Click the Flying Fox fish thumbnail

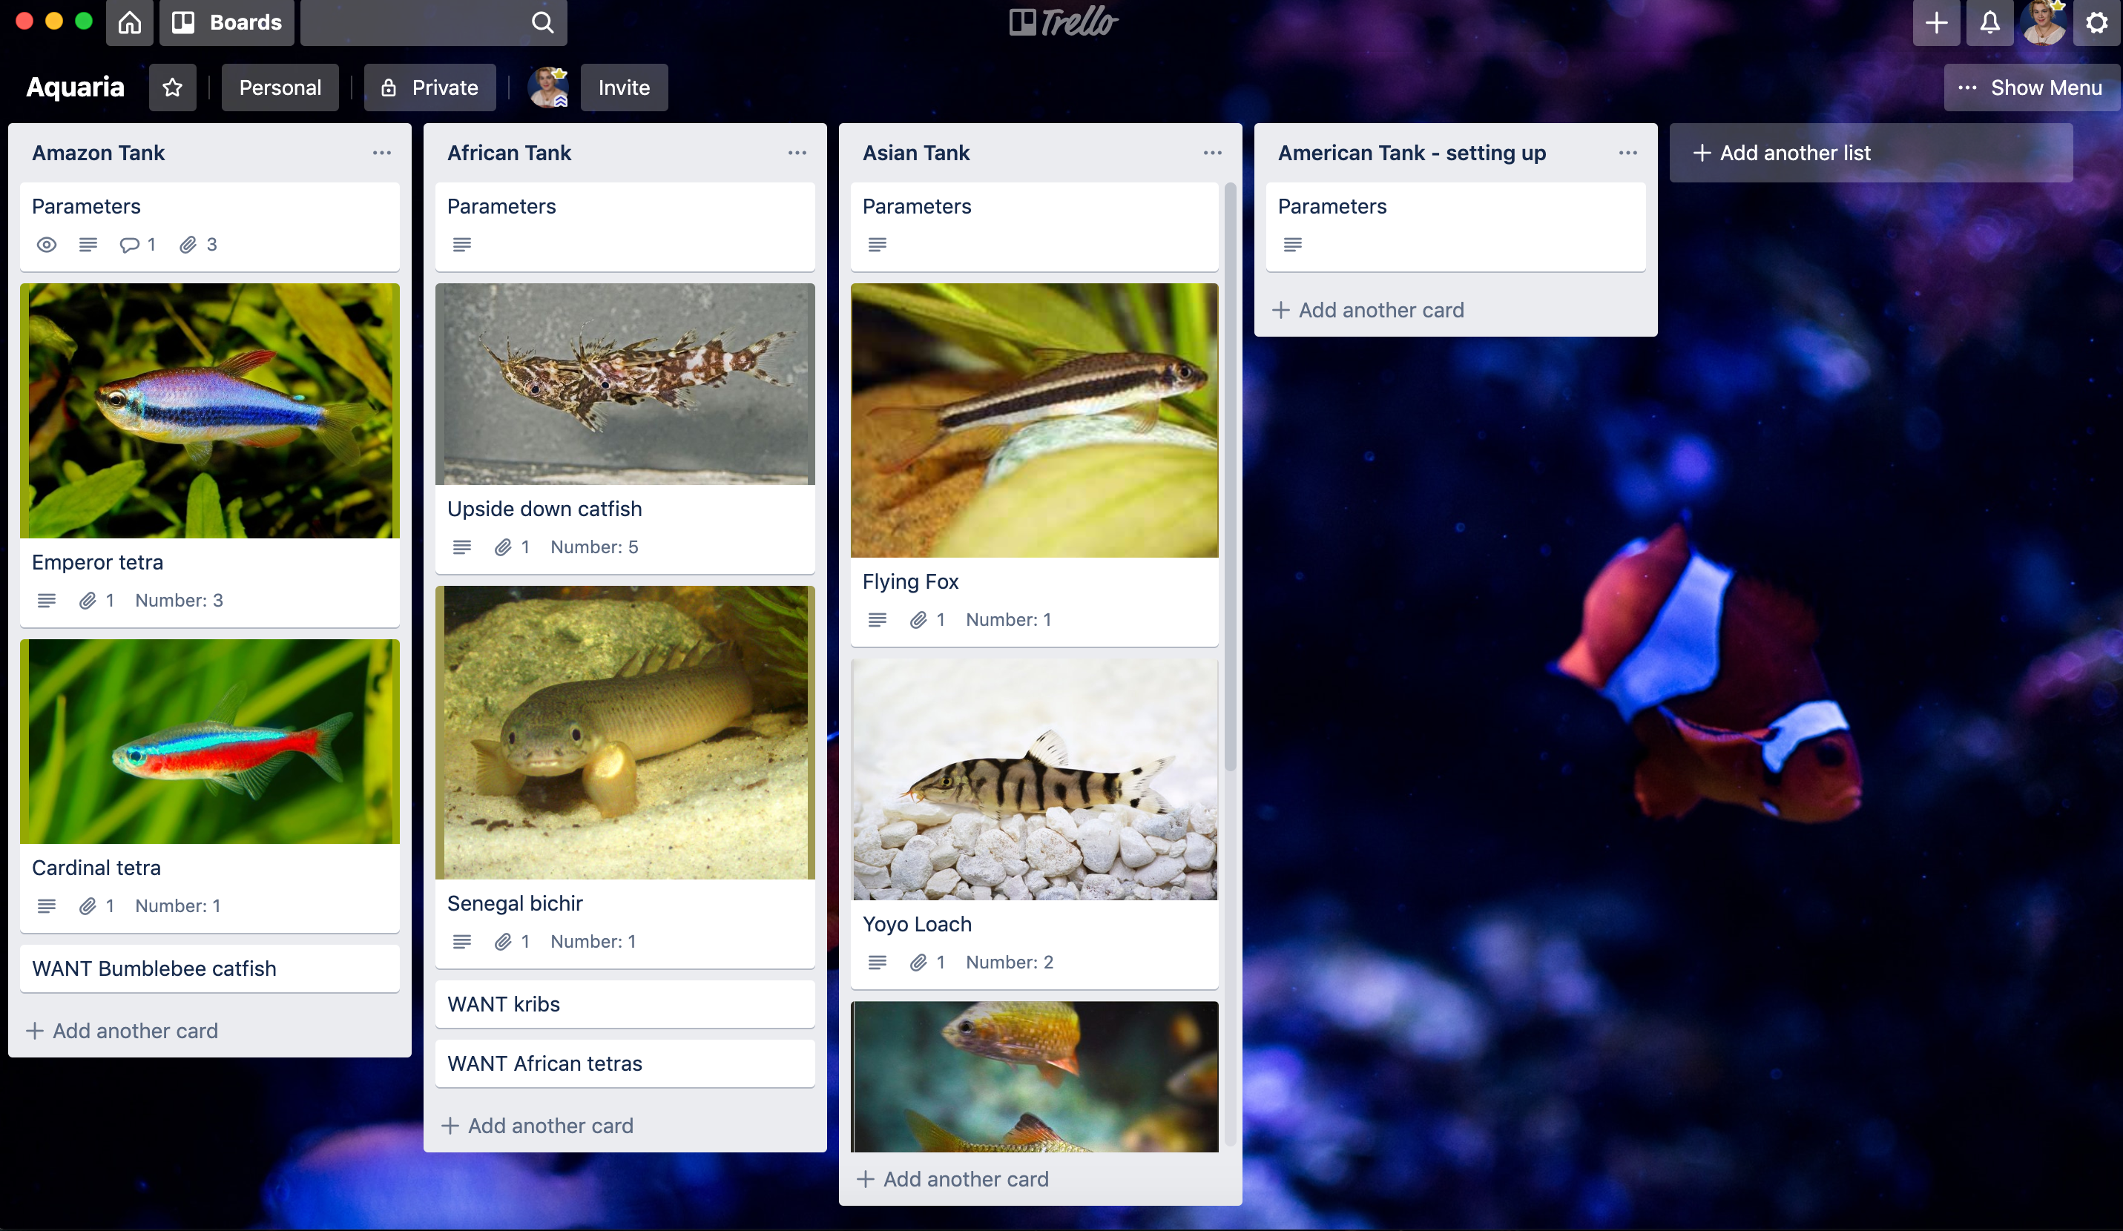(1036, 420)
